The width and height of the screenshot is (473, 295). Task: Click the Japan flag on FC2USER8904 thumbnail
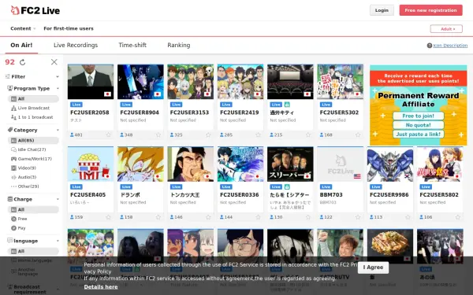tap(157, 94)
